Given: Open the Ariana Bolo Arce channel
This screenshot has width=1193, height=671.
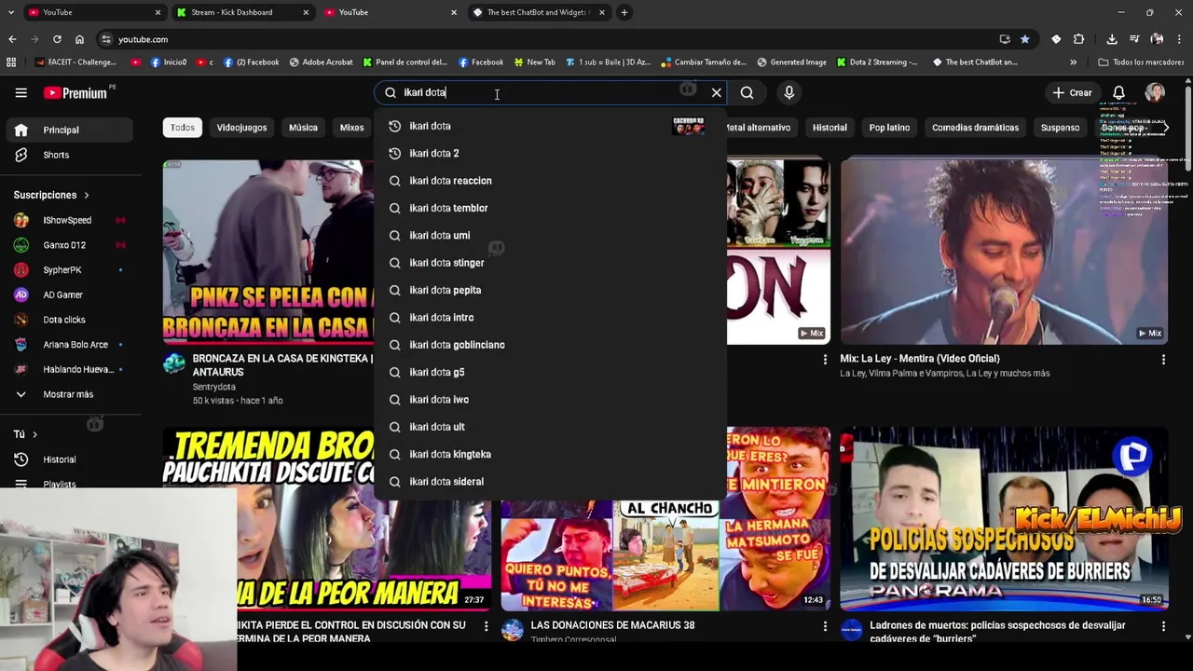Looking at the screenshot, I should tap(68, 345).
